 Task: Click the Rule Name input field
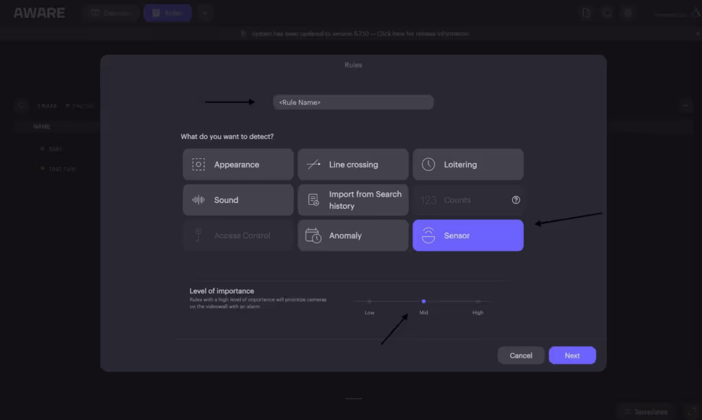(353, 102)
